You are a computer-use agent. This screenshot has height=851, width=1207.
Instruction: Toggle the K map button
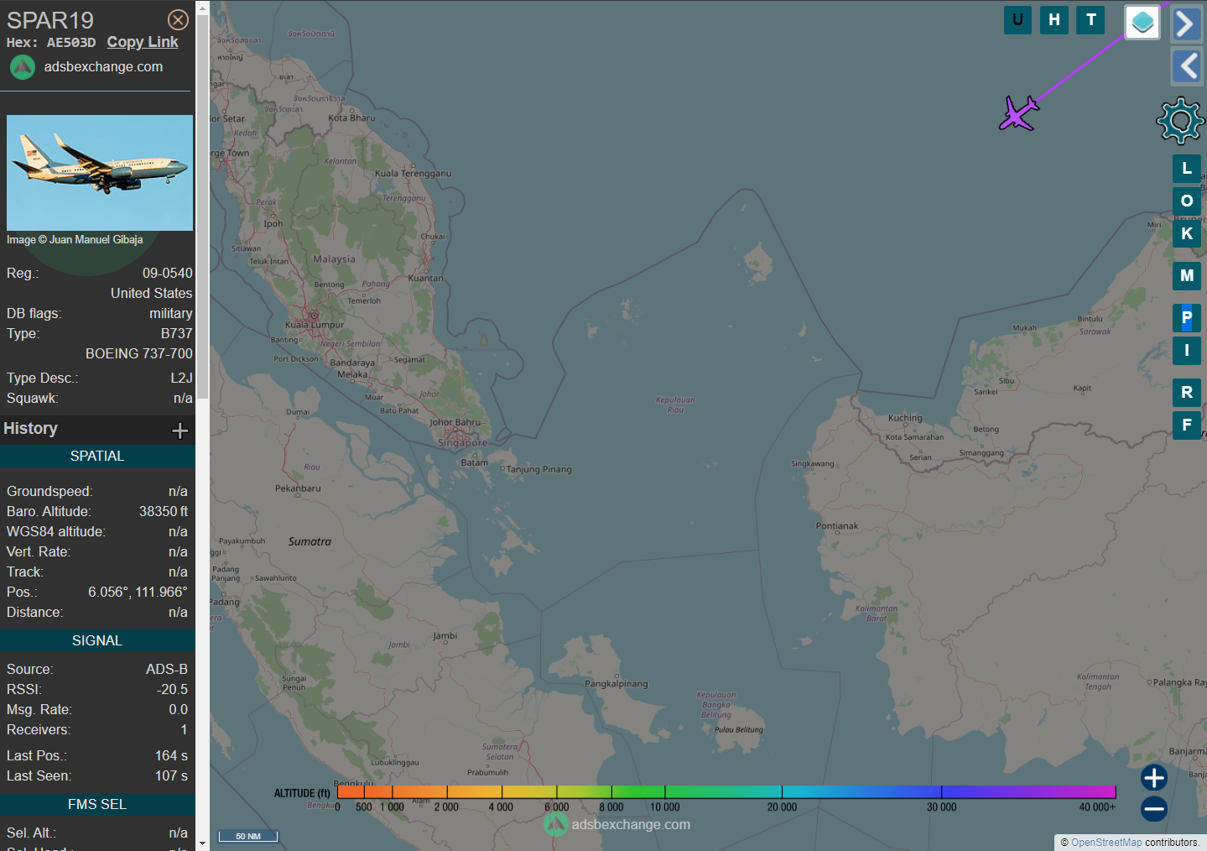1187,233
